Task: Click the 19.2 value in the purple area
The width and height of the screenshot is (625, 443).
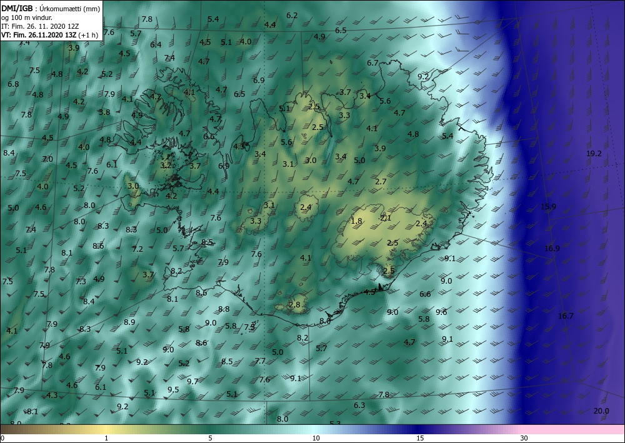Action: (x=594, y=154)
